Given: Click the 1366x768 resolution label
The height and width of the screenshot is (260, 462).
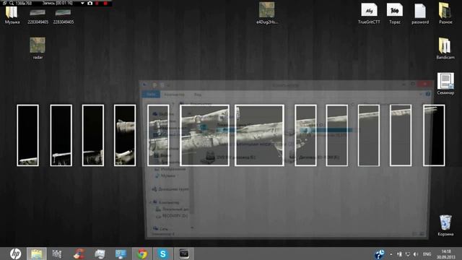Looking at the screenshot, I should point(24,3).
